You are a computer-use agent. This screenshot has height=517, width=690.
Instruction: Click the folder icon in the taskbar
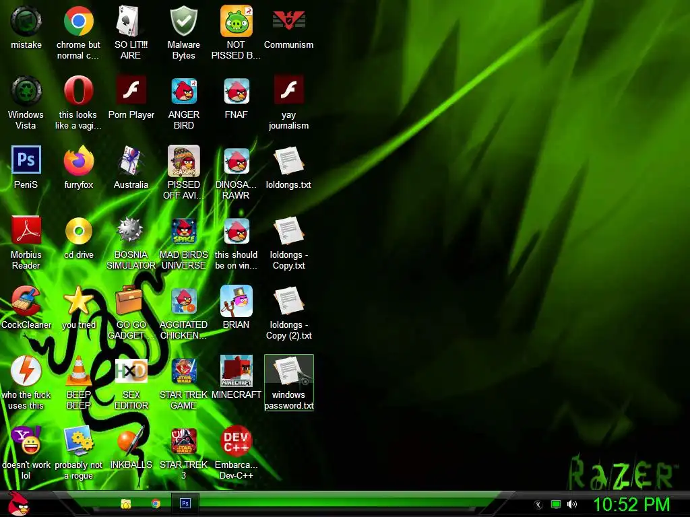click(x=126, y=504)
